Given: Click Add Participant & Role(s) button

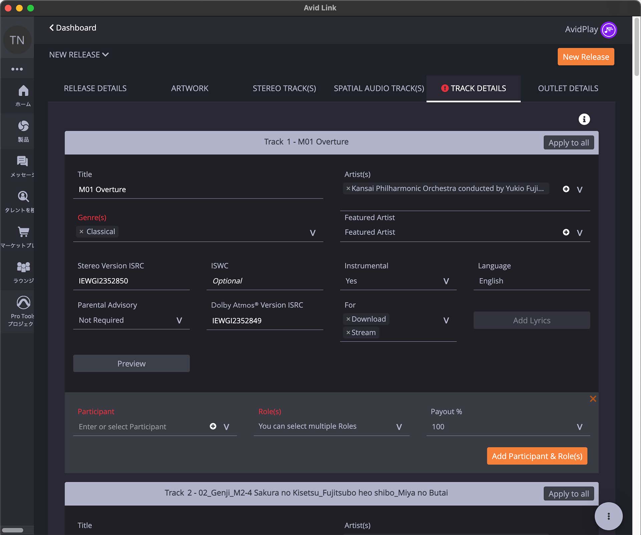Looking at the screenshot, I should [537, 456].
